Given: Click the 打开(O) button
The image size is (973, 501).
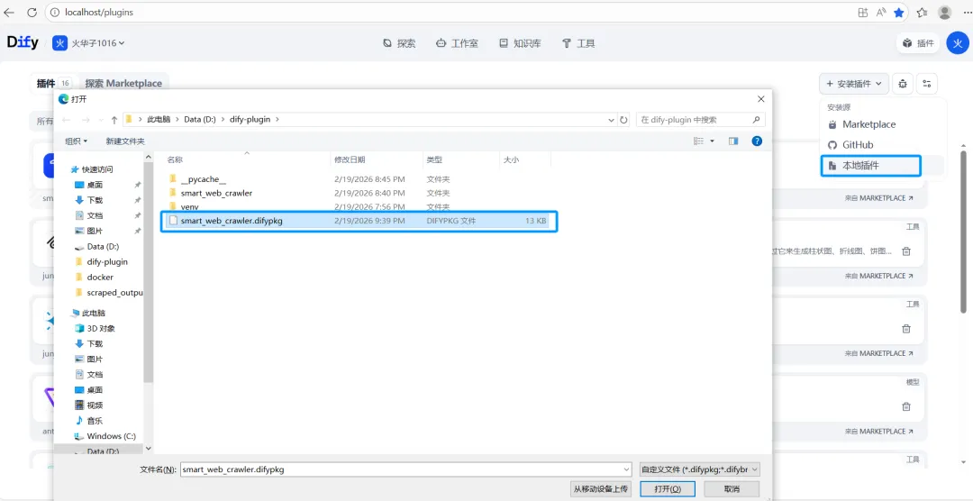Looking at the screenshot, I should (667, 488).
